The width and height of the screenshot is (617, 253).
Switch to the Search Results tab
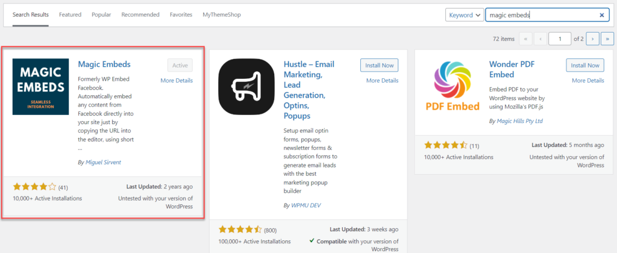click(31, 14)
